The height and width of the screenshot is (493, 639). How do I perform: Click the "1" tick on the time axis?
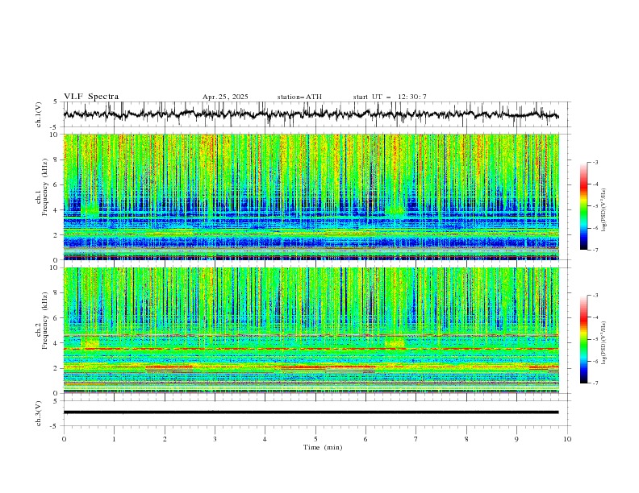(114, 439)
